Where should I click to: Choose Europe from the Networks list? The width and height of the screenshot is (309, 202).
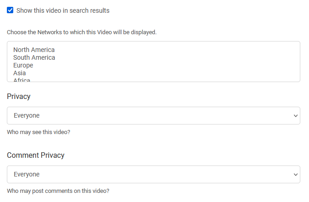click(x=23, y=65)
